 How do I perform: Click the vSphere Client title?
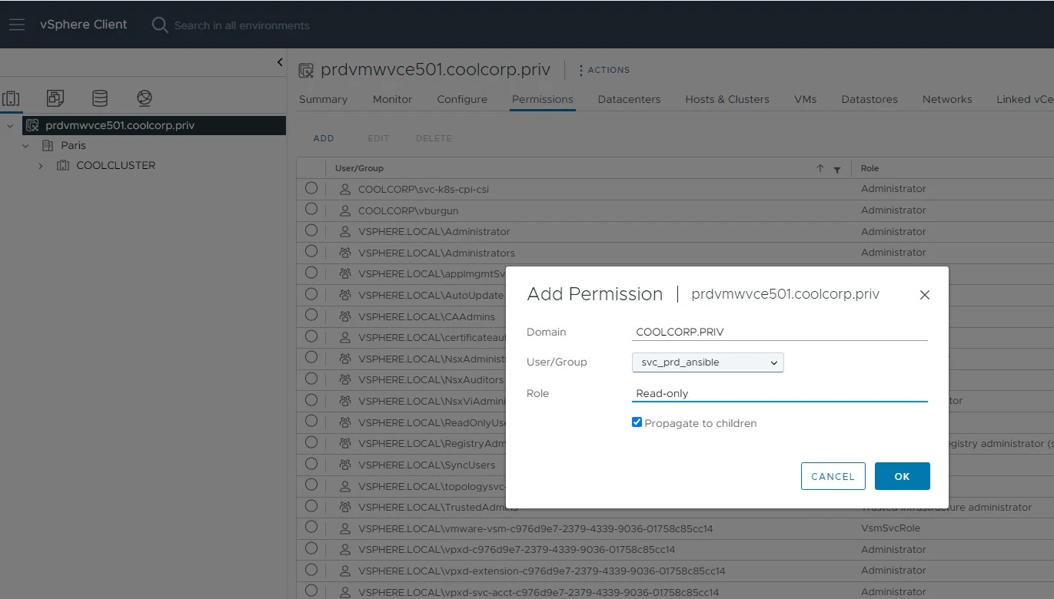[x=84, y=25]
